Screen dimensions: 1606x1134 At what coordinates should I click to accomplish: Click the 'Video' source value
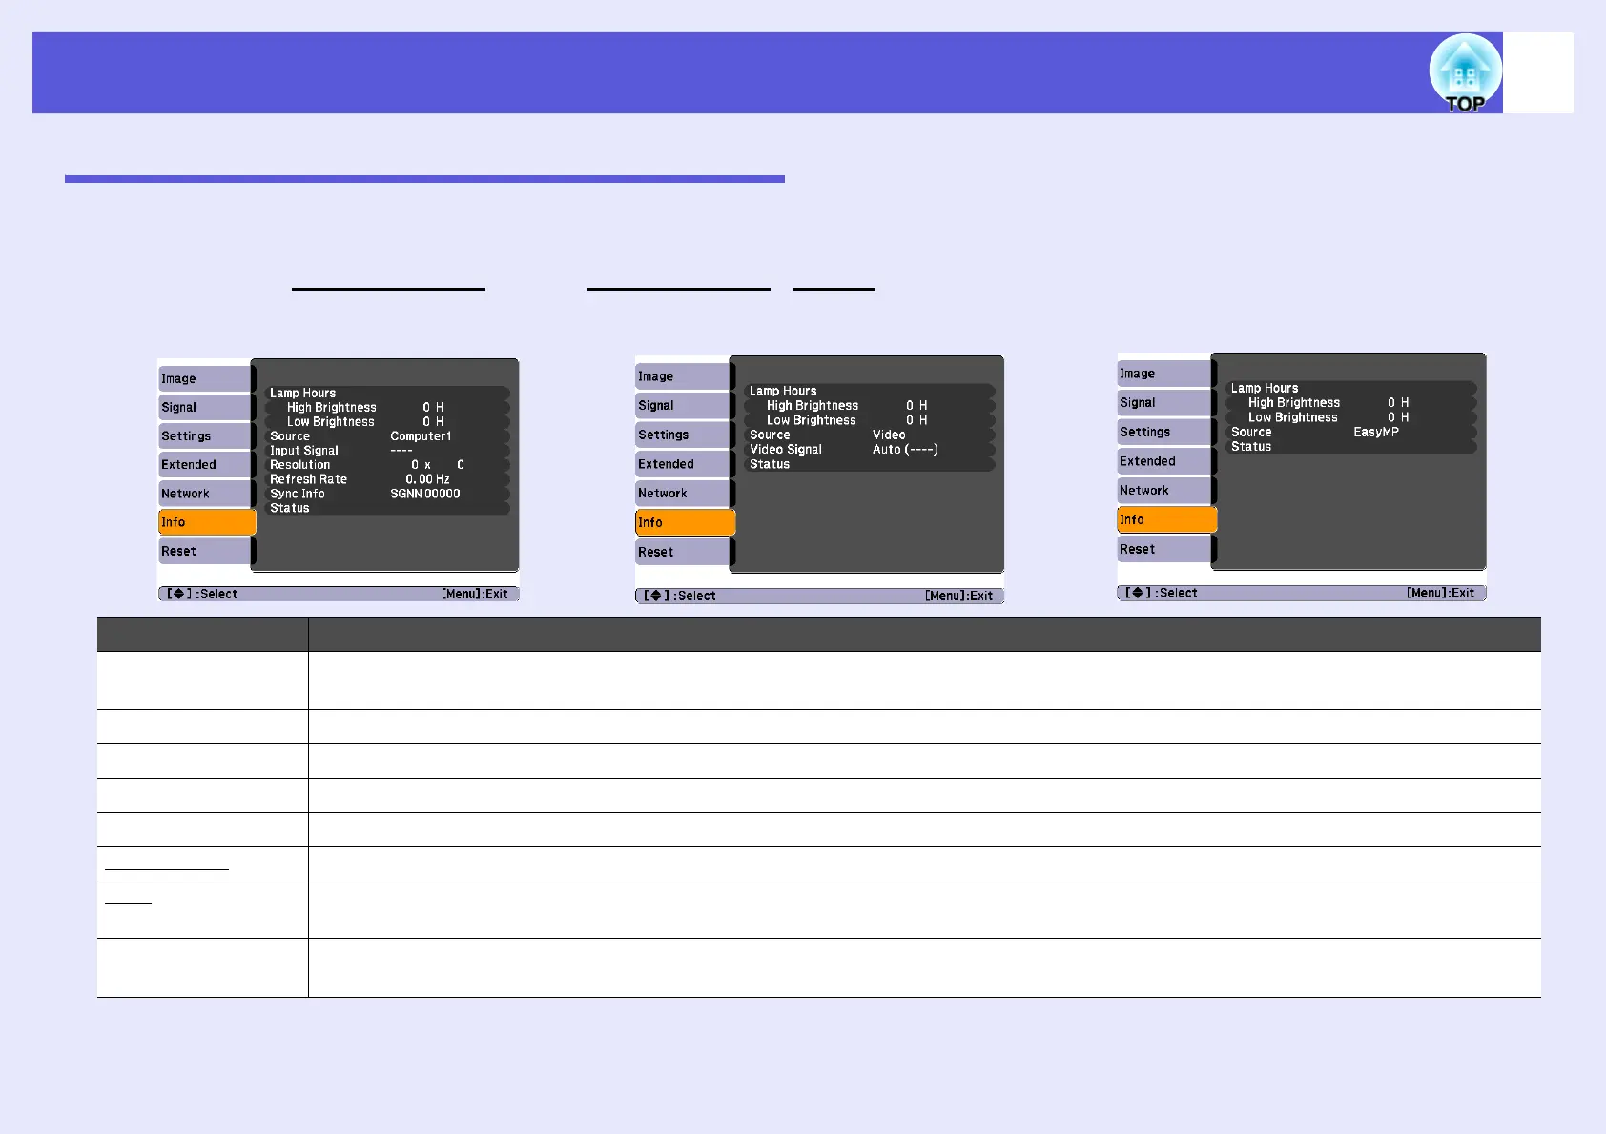[889, 435]
